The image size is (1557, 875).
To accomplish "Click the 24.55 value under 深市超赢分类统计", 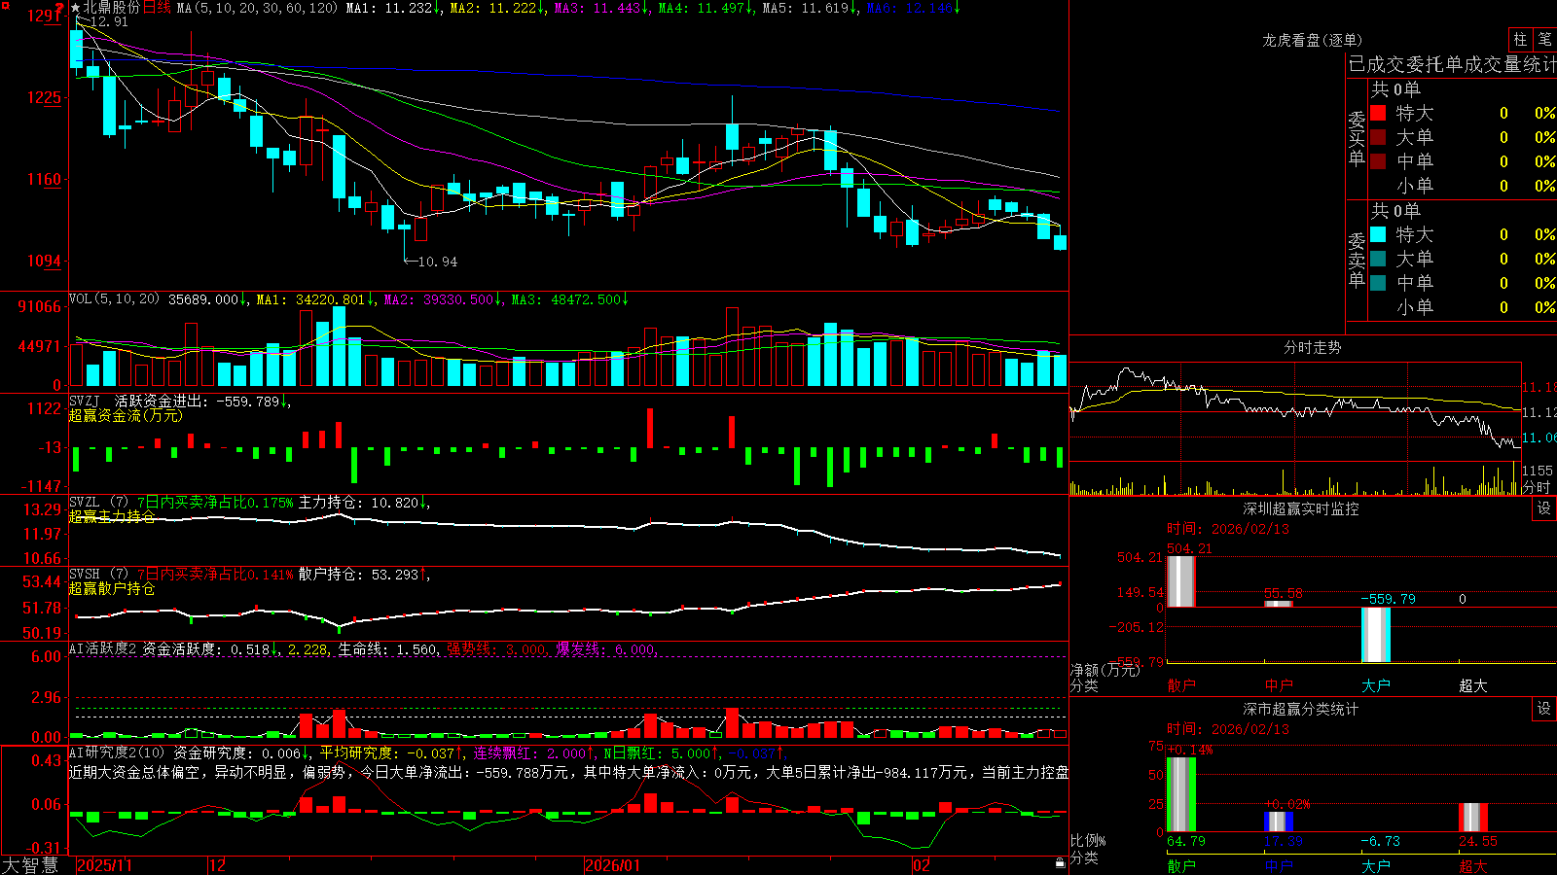I will 1477,841.
